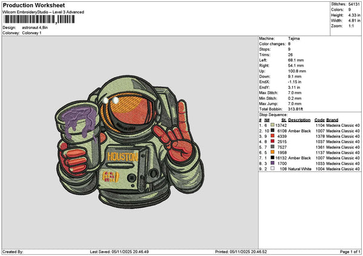
Task: Click stitch count '4339' in row 3
Action: 282,136
